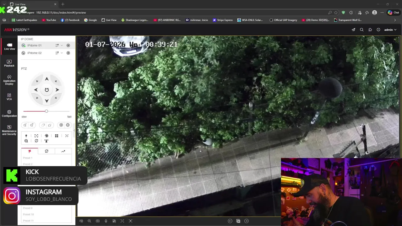
Task: Click the picture settings toolbar icon
Action: click(x=114, y=221)
